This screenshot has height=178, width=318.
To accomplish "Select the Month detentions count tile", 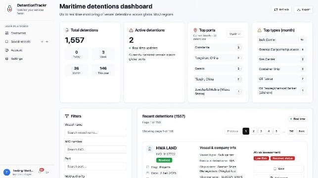I will click(77, 70).
